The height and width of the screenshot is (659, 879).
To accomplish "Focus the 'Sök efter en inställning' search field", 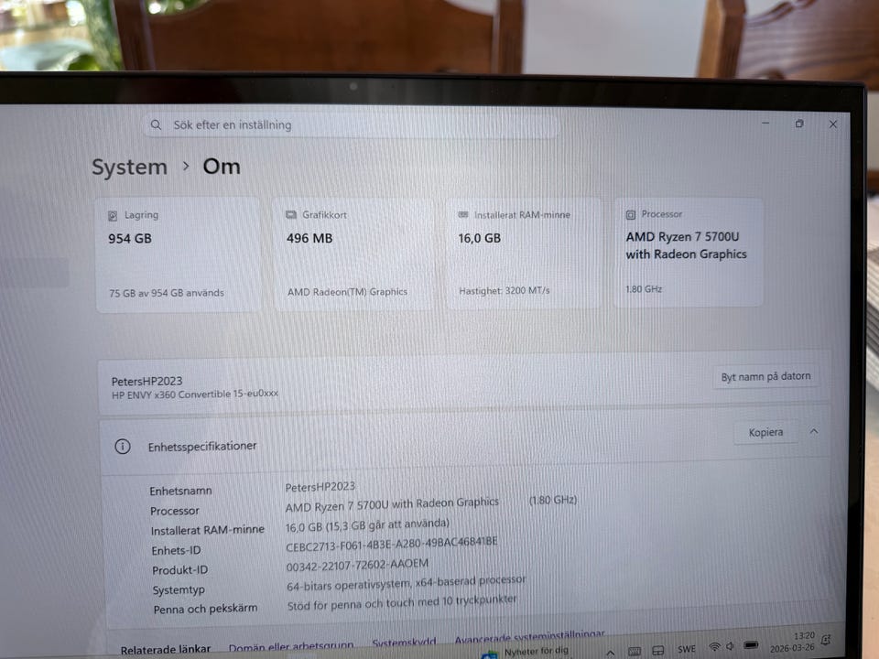I will [x=351, y=124].
